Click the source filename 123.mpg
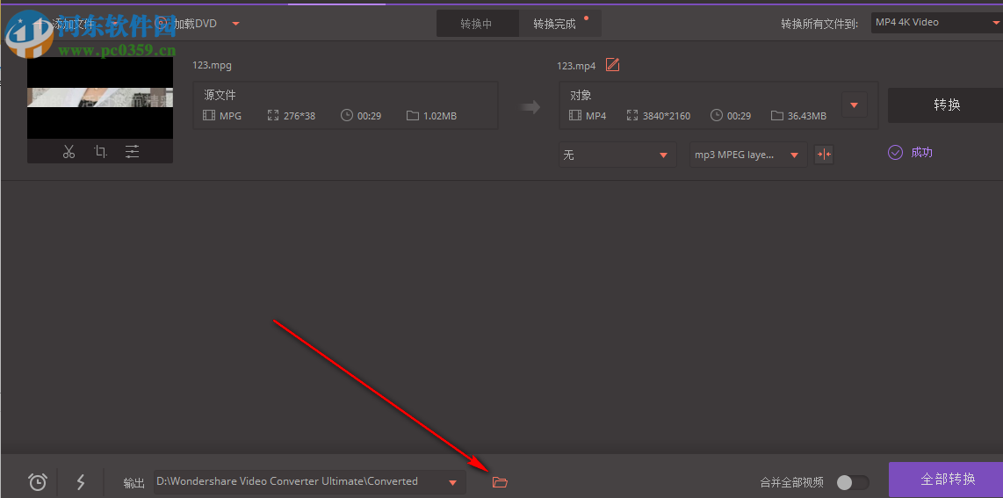1003x498 pixels. tap(212, 65)
